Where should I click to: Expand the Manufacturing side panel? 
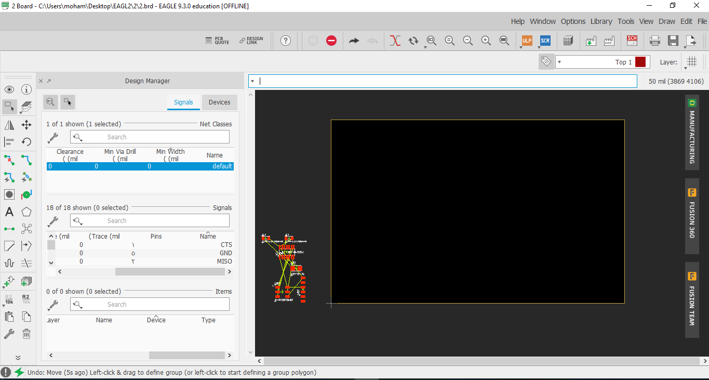click(692, 132)
